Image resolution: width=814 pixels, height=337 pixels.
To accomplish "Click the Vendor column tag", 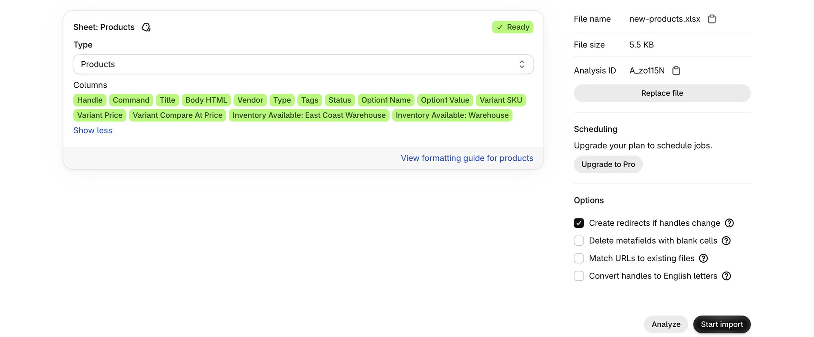I will pos(250,100).
